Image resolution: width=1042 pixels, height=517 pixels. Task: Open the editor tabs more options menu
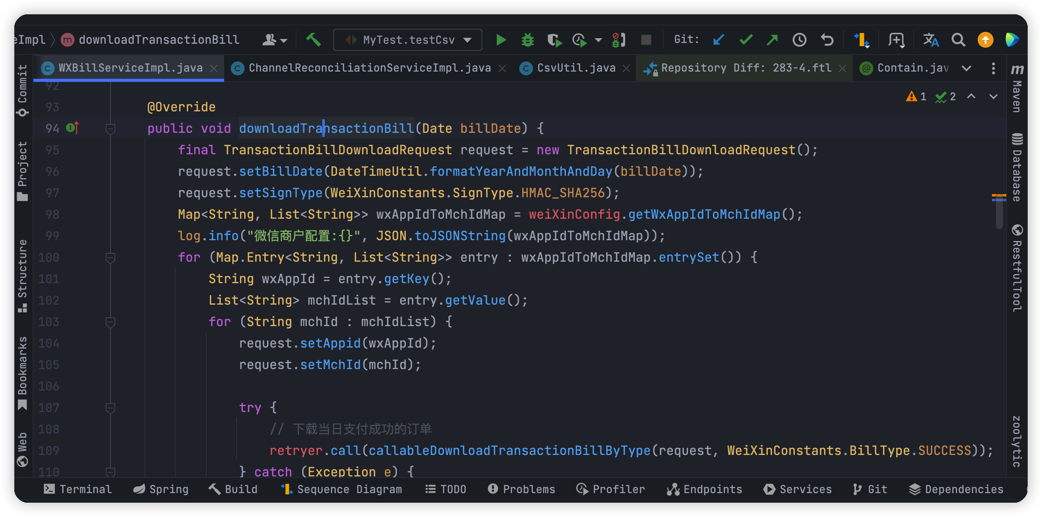tap(993, 68)
